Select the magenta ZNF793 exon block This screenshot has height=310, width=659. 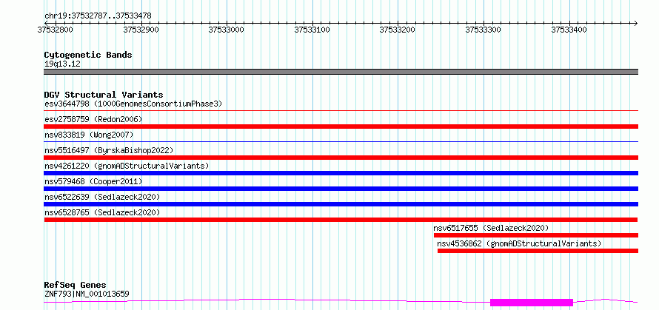click(532, 303)
